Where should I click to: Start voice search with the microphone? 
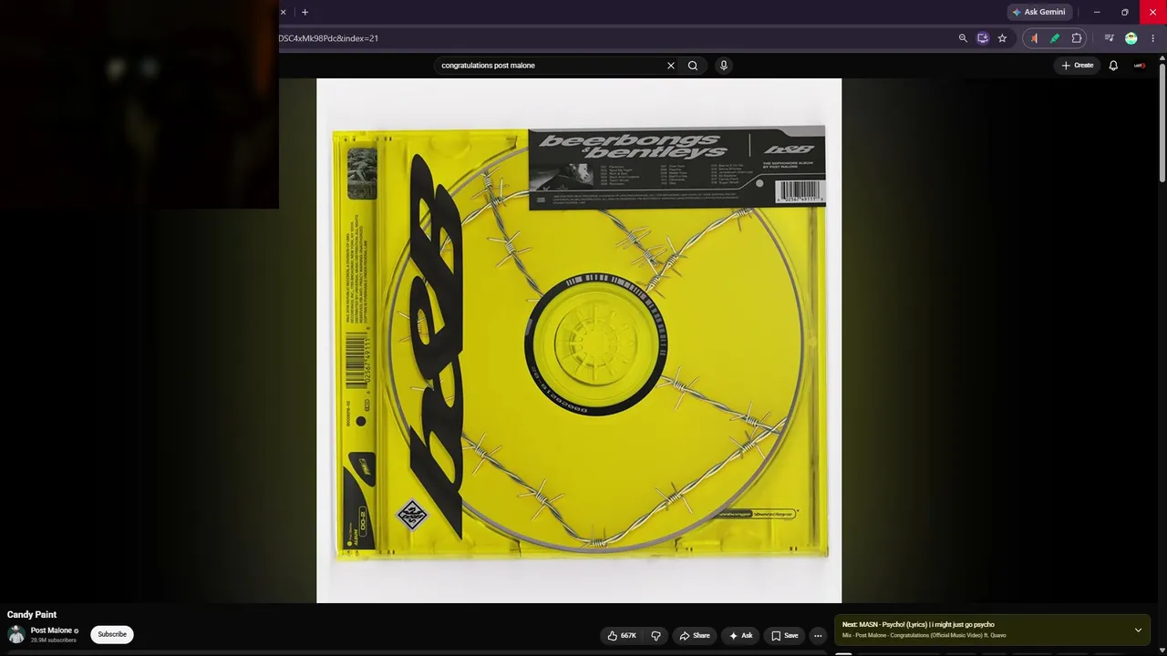[724, 66]
